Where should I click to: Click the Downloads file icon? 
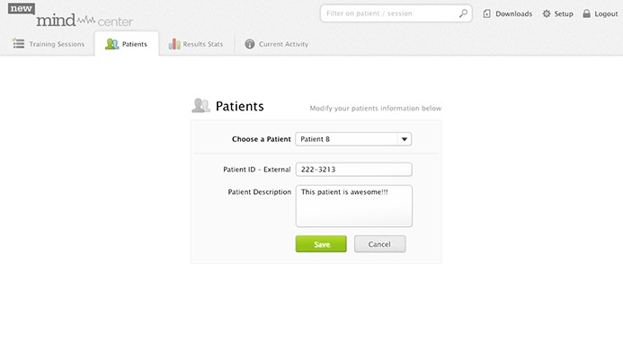point(486,13)
